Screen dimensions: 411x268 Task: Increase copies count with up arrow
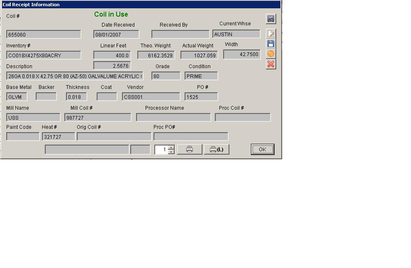(171, 147)
